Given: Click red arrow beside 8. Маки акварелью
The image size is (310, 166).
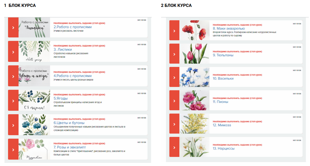Looking at the screenshot, I should (174, 30).
